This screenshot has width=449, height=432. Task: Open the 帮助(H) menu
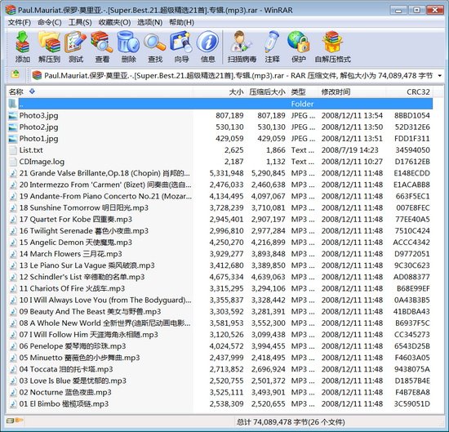click(x=181, y=22)
